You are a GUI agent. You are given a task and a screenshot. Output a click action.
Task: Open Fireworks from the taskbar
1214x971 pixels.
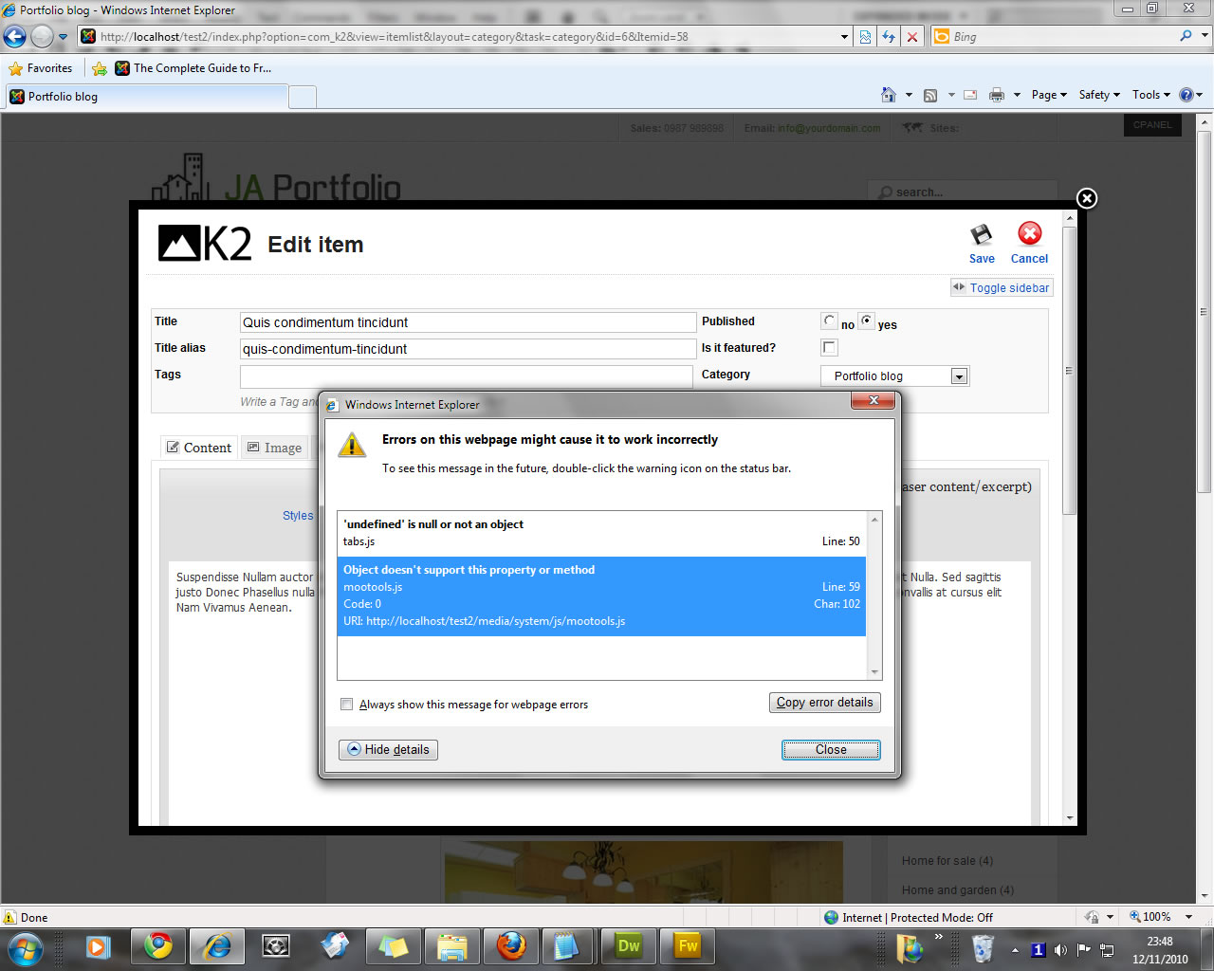coord(688,946)
